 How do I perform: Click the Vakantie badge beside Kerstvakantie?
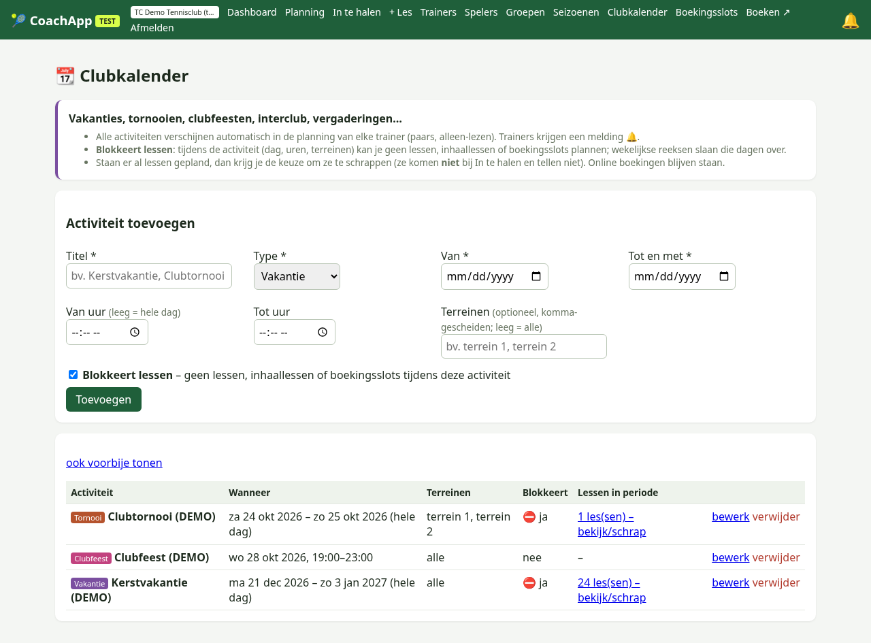tap(90, 583)
